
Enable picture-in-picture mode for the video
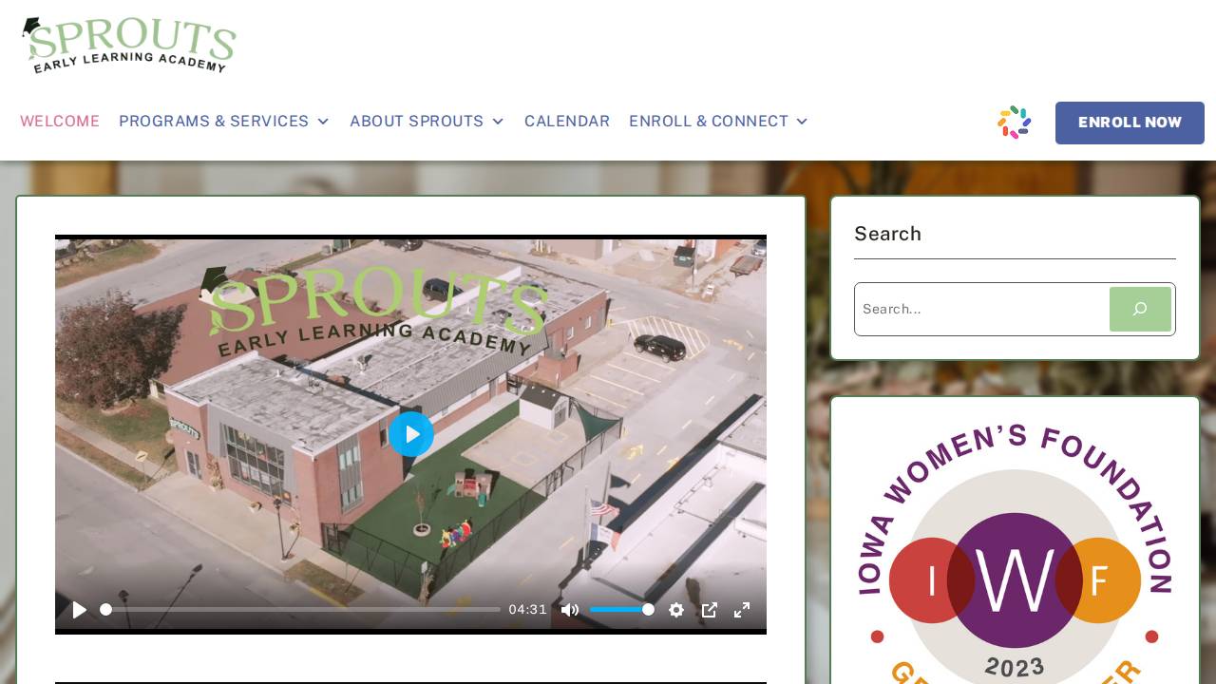pyautogui.click(x=710, y=610)
